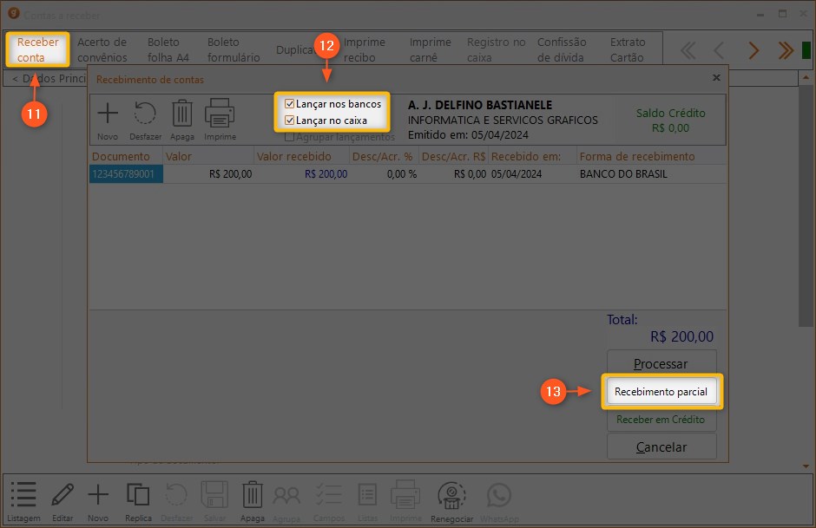Click the Apaga trash icon in the dialog

pyautogui.click(x=182, y=116)
